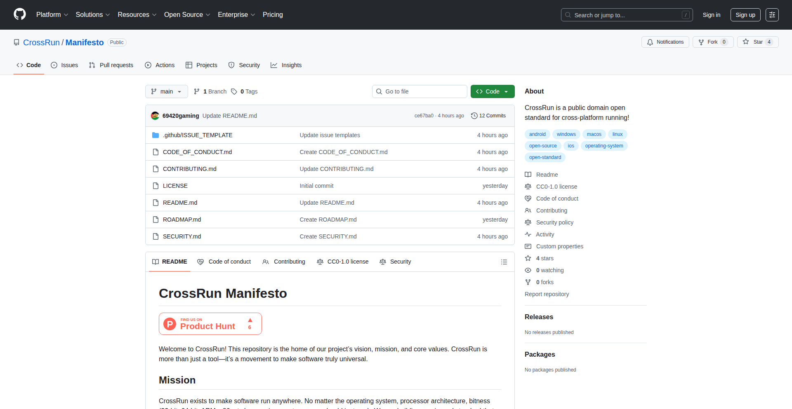Select the CC0-1.0 license README tab
This screenshot has height=409, width=792.
click(342, 262)
